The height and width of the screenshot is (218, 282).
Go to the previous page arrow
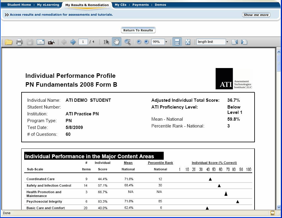tap(64, 42)
